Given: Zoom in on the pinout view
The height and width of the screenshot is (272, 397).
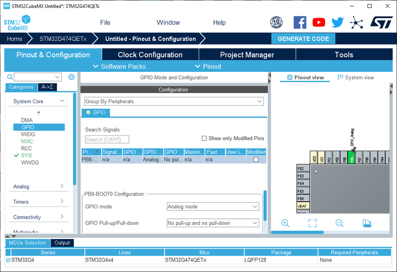Looking at the screenshot, I should (285, 223).
